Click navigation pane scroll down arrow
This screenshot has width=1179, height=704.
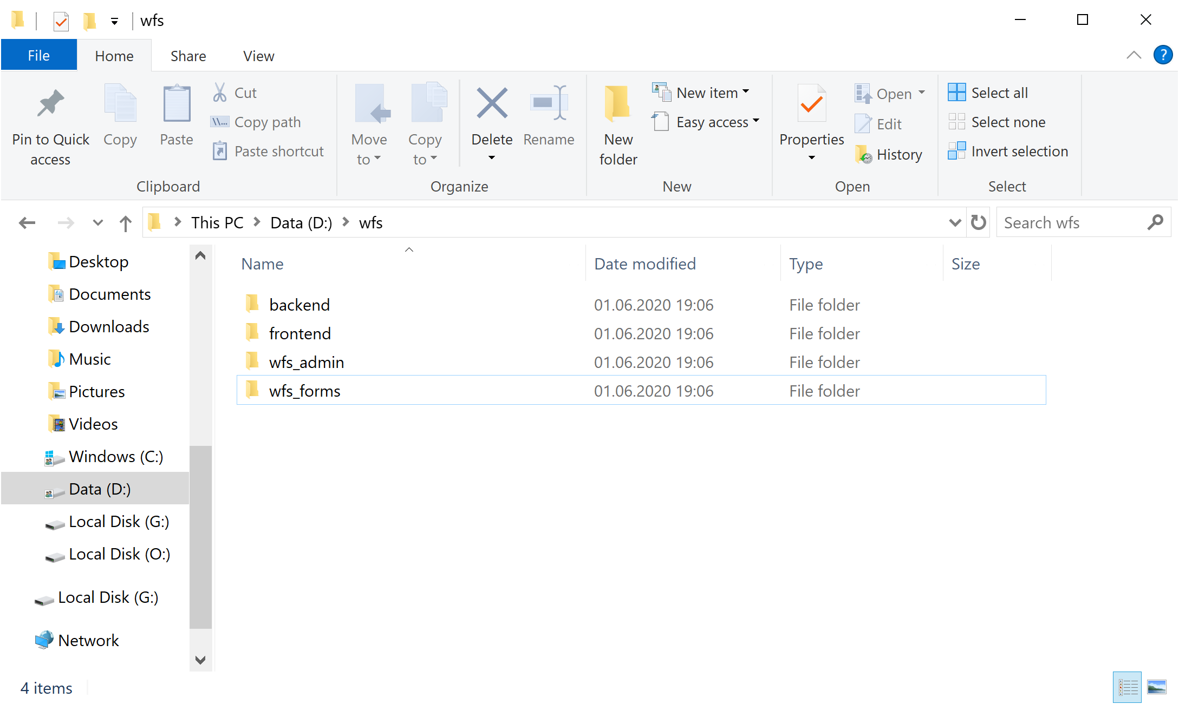click(x=200, y=660)
